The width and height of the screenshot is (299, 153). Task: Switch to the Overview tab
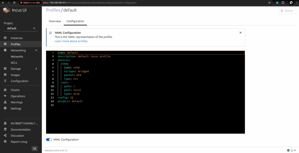[x=55, y=21]
